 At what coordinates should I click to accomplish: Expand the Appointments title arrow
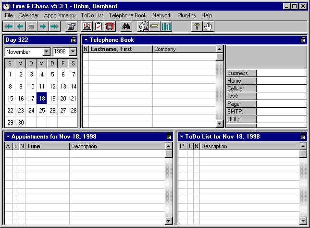8,136
